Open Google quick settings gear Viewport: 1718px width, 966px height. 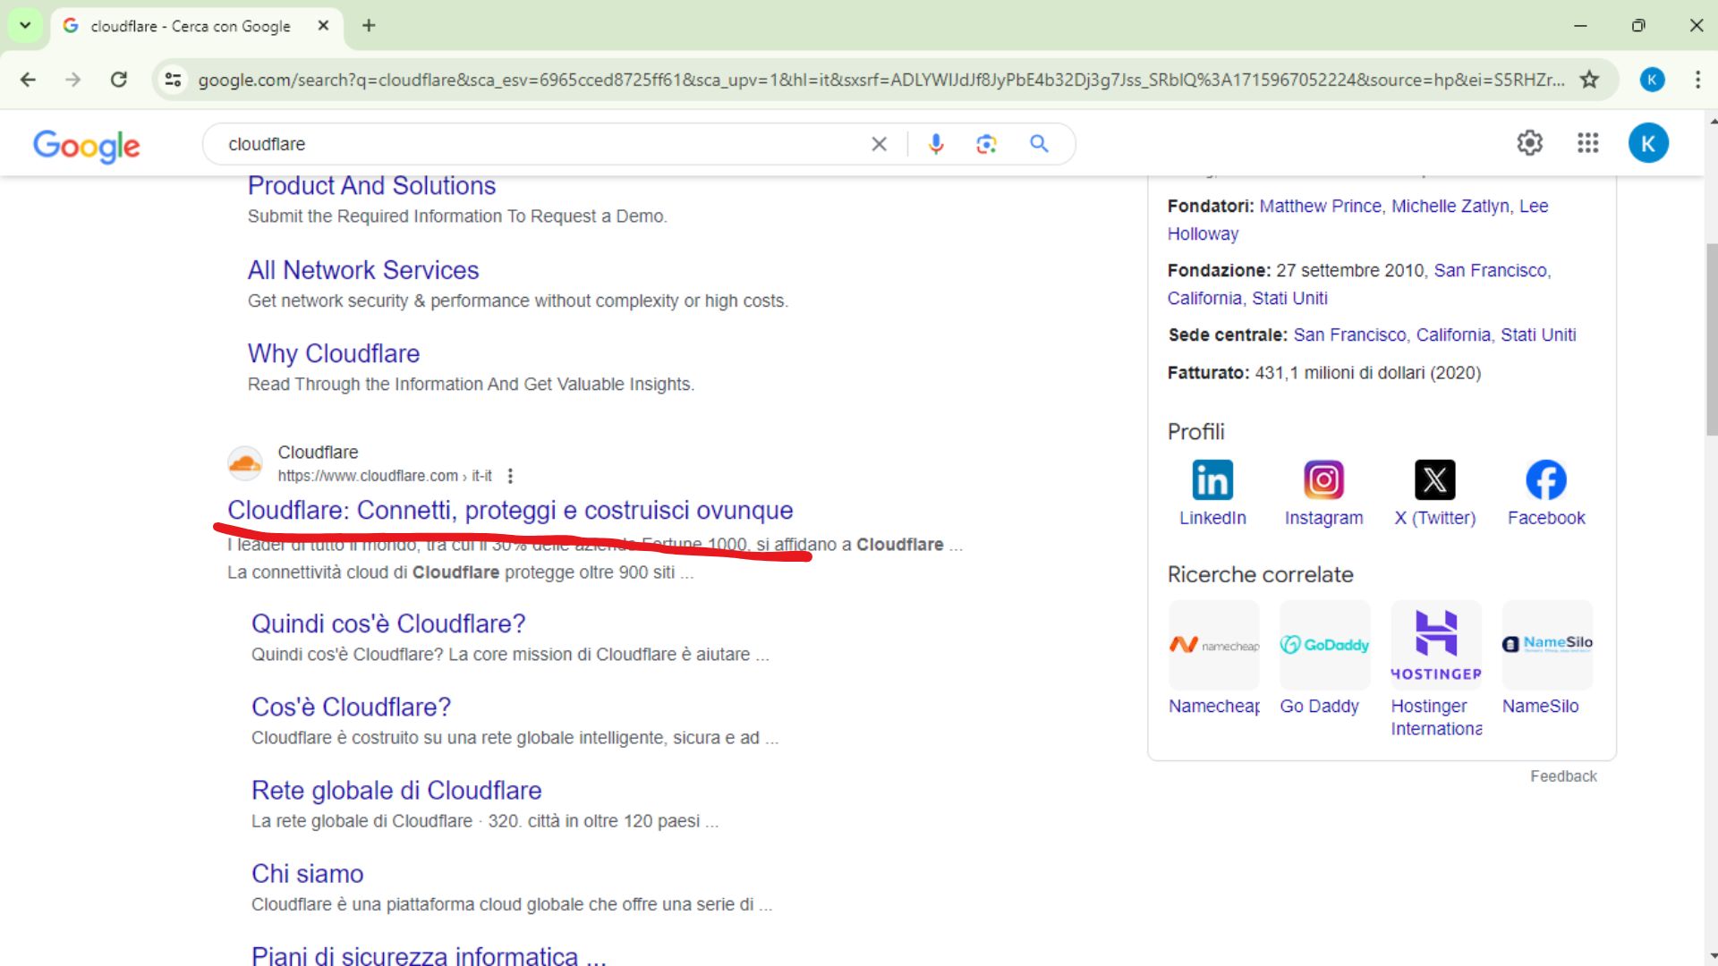[1529, 143]
